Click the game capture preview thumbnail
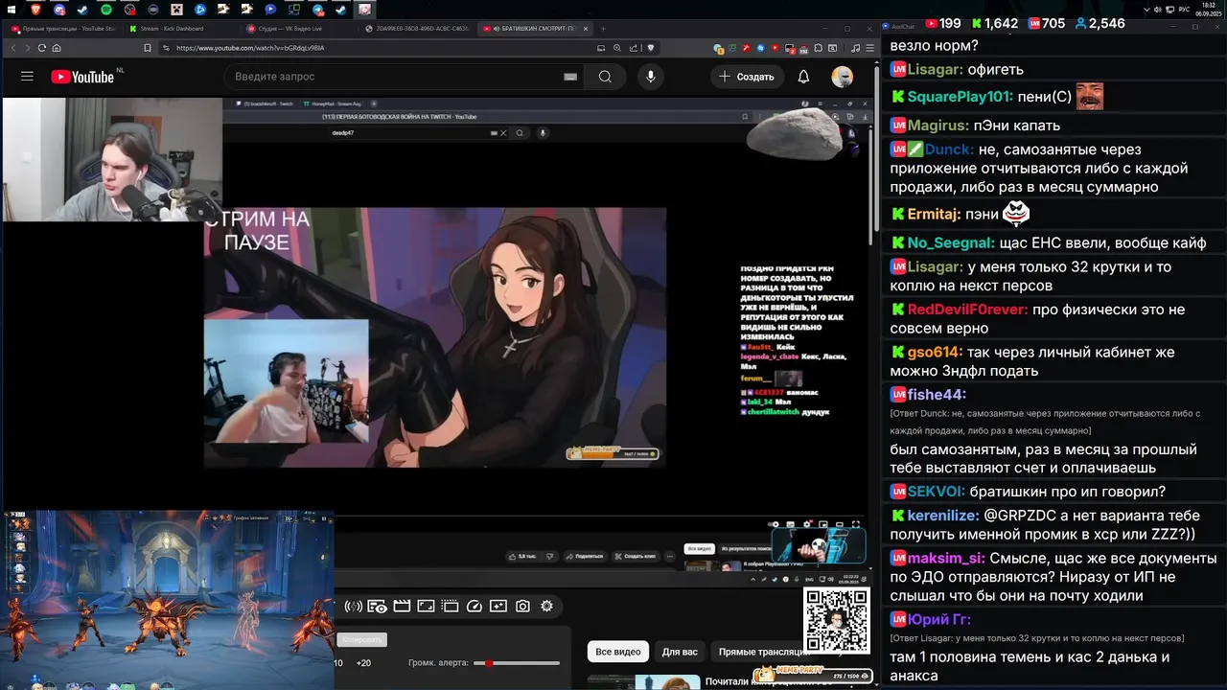The image size is (1227, 690). point(167,600)
